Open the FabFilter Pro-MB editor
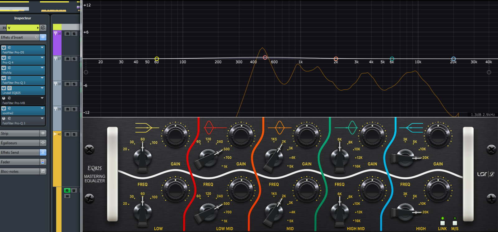 9,98
